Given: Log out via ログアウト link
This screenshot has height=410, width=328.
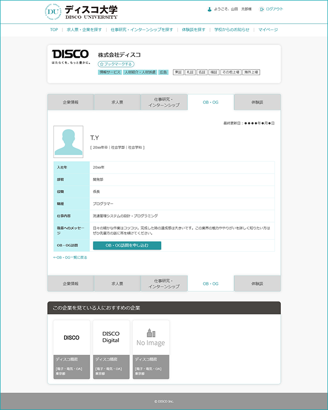Looking at the screenshot, I should [274, 9].
